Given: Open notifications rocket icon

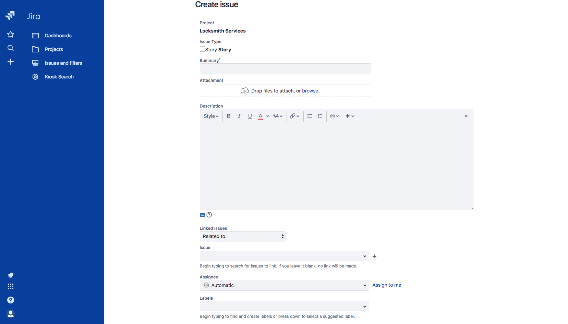Looking at the screenshot, I should tap(11, 275).
